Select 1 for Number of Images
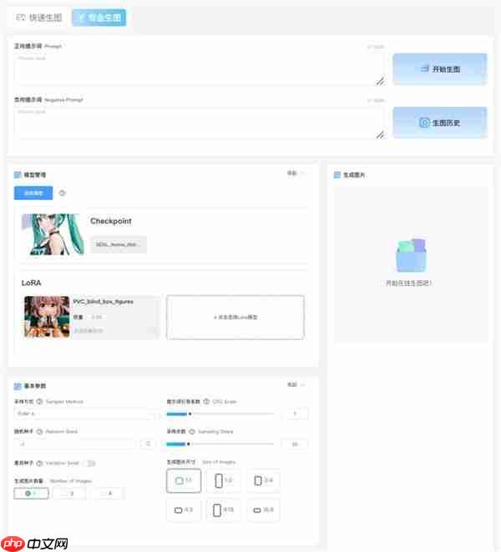This screenshot has width=501, height=552. click(x=31, y=494)
